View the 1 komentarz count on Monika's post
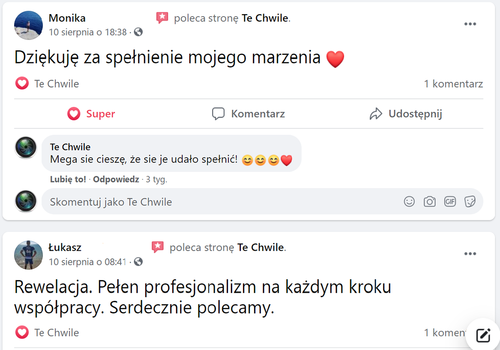This screenshot has width=500, height=350. (x=453, y=84)
